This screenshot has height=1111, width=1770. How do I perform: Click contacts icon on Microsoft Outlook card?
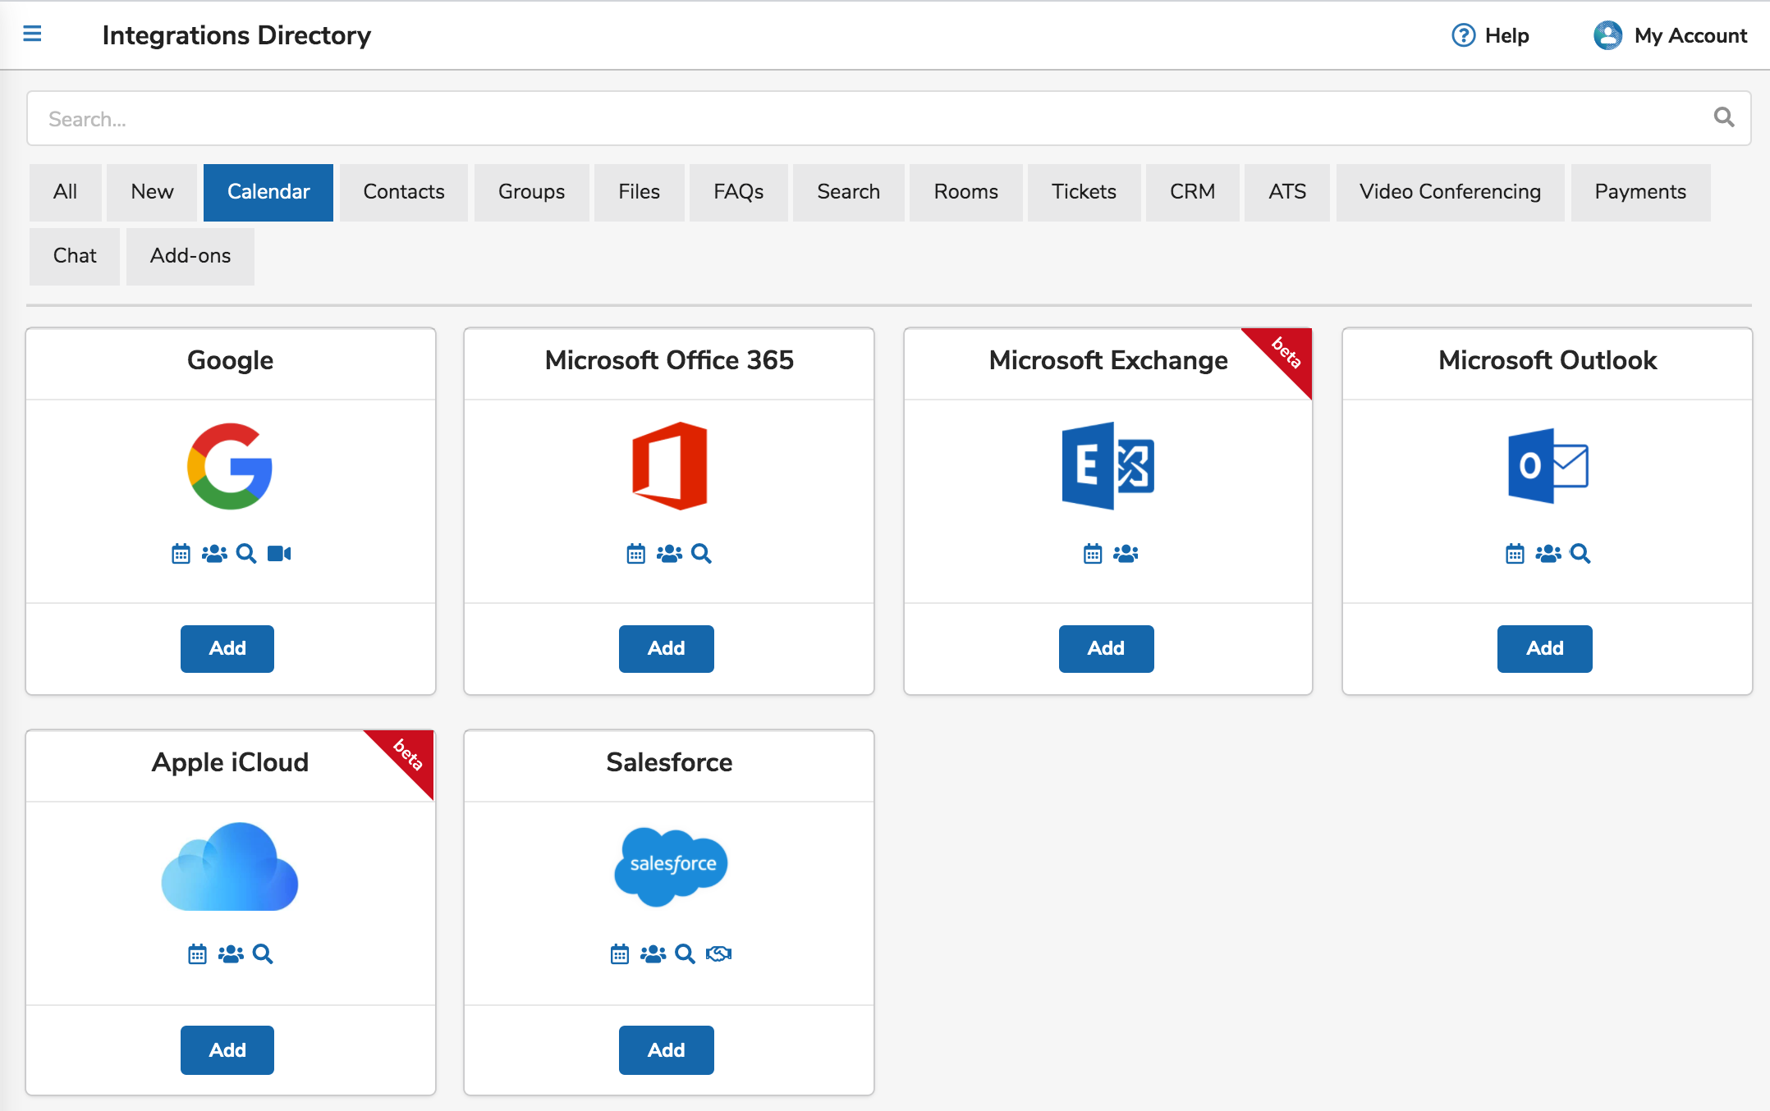[x=1548, y=554]
